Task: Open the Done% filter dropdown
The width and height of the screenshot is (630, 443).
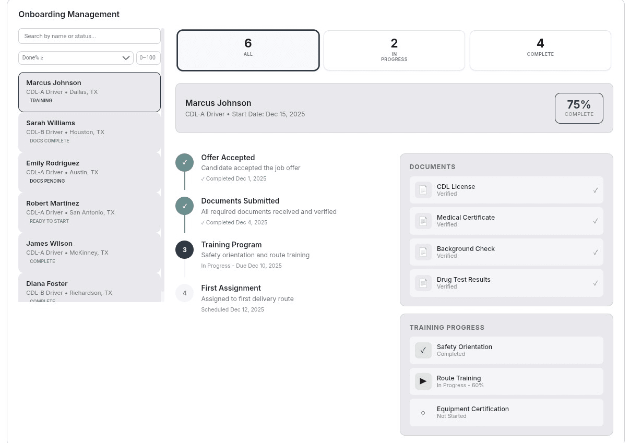Action: click(76, 58)
